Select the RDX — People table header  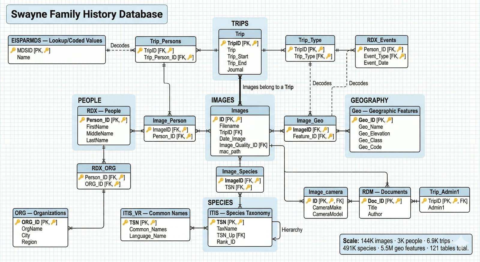(x=104, y=111)
